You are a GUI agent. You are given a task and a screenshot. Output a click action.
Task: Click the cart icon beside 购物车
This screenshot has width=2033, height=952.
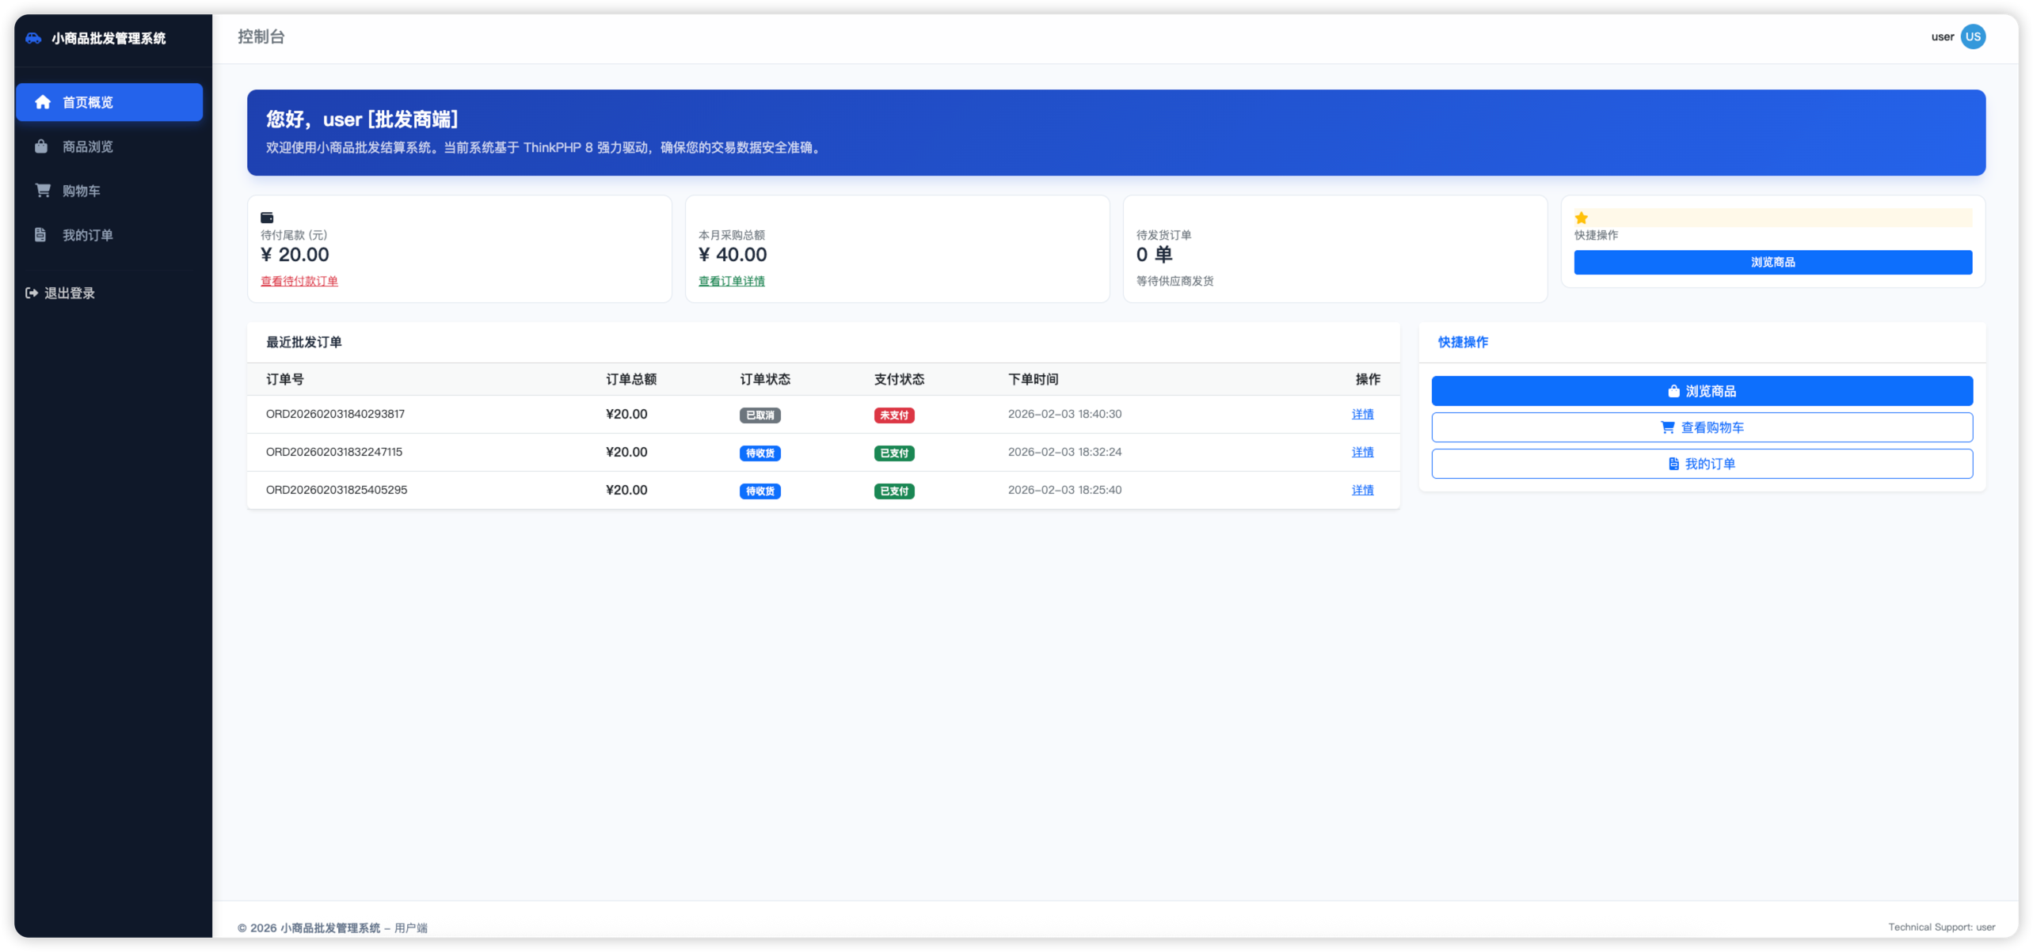pyautogui.click(x=43, y=191)
